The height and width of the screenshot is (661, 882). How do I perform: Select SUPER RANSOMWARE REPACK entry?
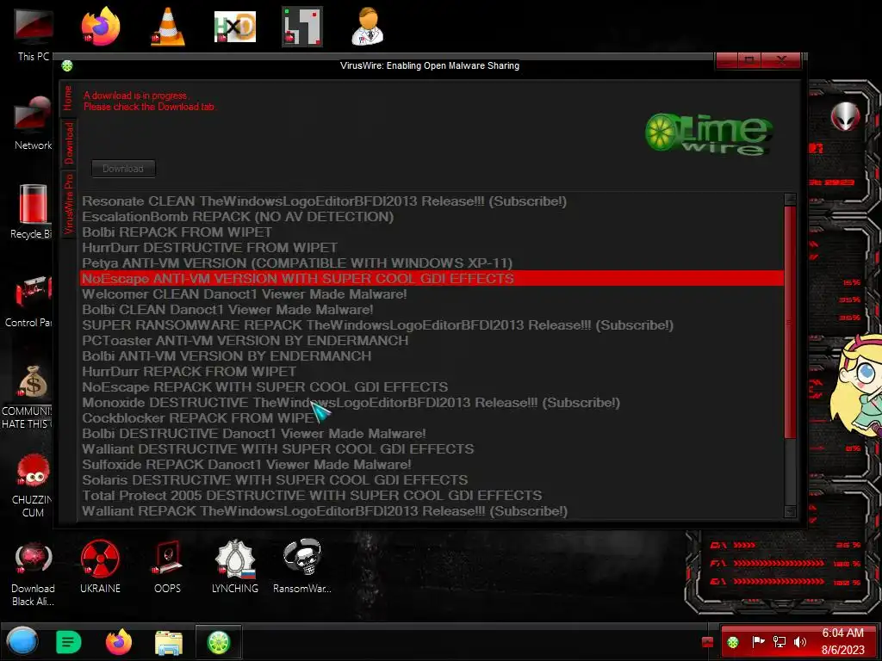click(432, 325)
